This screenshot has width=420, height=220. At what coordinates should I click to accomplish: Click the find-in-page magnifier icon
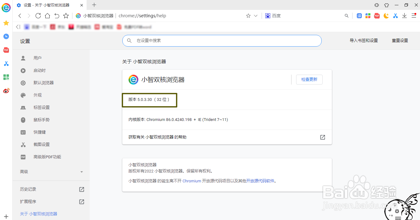346,15
